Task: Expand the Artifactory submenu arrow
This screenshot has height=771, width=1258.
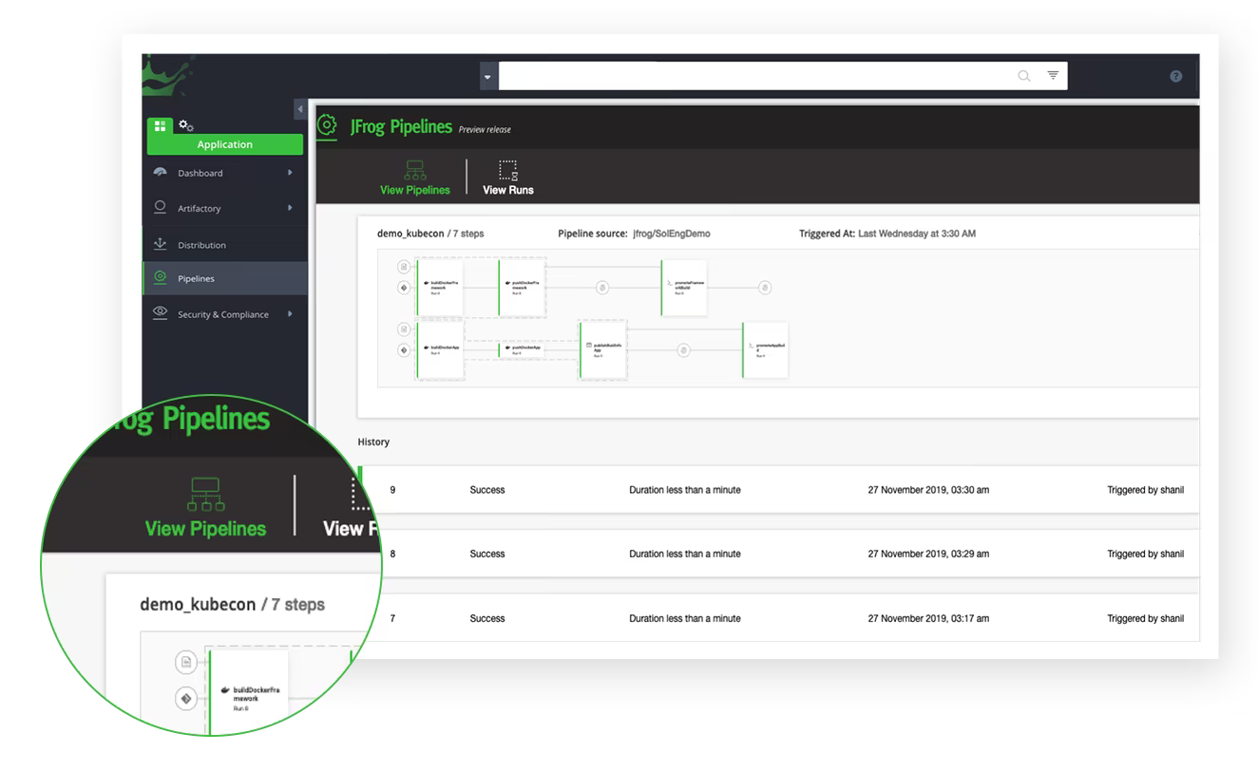Action: pos(290,208)
